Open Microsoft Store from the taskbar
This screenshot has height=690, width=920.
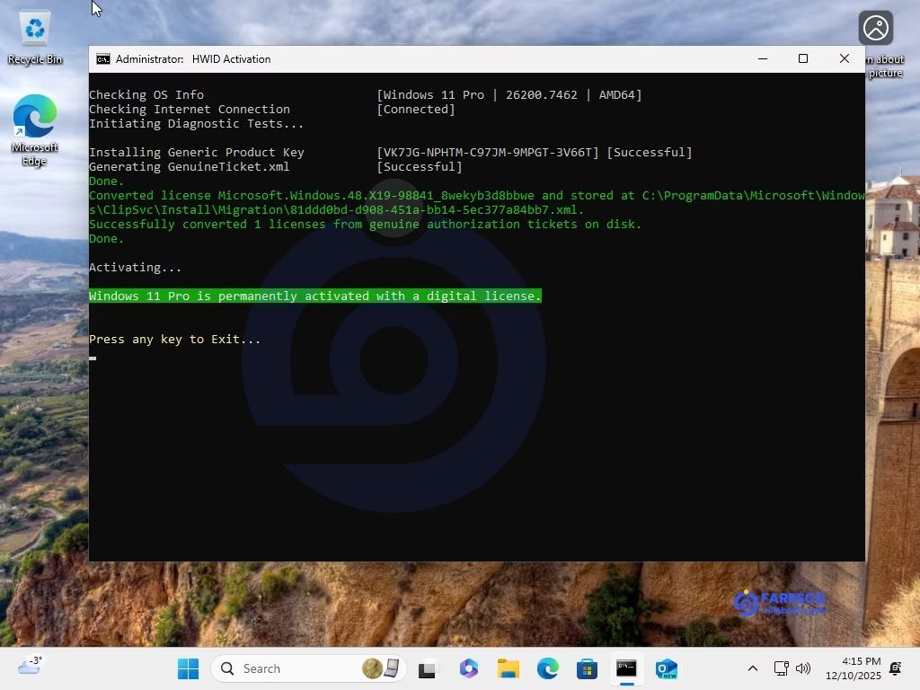(x=588, y=668)
